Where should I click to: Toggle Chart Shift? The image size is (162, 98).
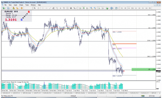click(x=103, y=8)
